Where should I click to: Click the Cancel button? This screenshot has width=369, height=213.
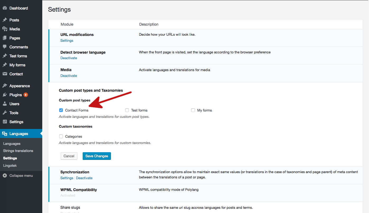(x=69, y=156)
